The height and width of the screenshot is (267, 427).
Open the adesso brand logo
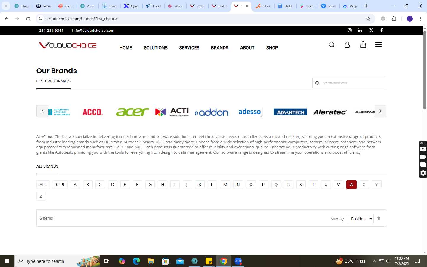251,112
